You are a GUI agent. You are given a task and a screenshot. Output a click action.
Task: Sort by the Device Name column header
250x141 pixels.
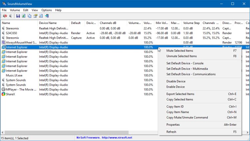coord(48,23)
